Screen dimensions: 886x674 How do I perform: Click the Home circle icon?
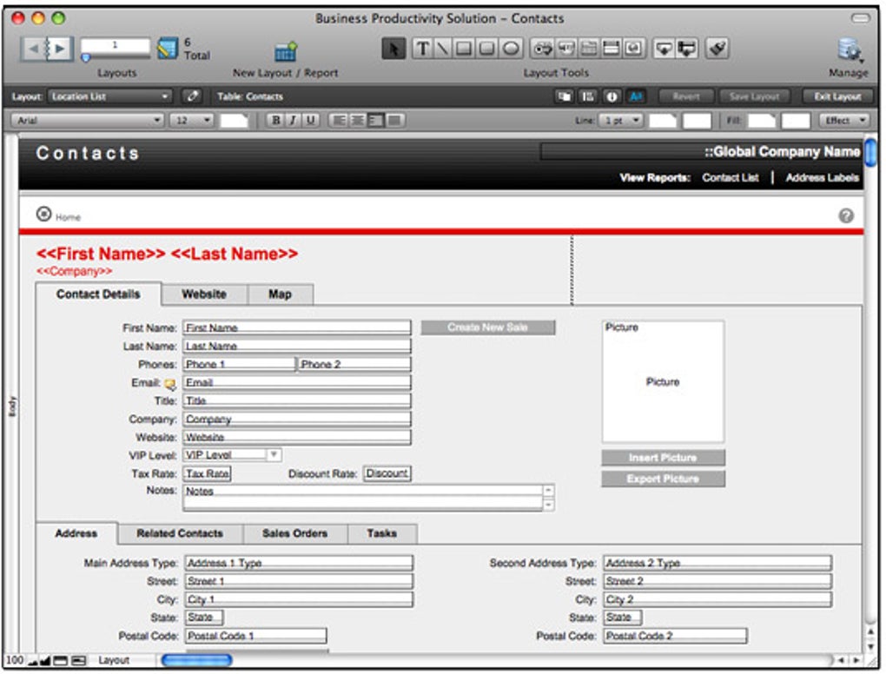[43, 215]
